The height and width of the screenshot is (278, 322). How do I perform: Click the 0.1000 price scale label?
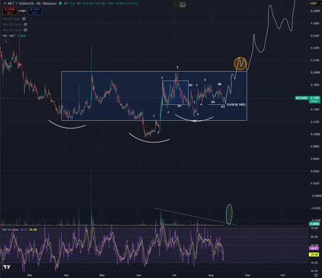[x=315, y=134]
